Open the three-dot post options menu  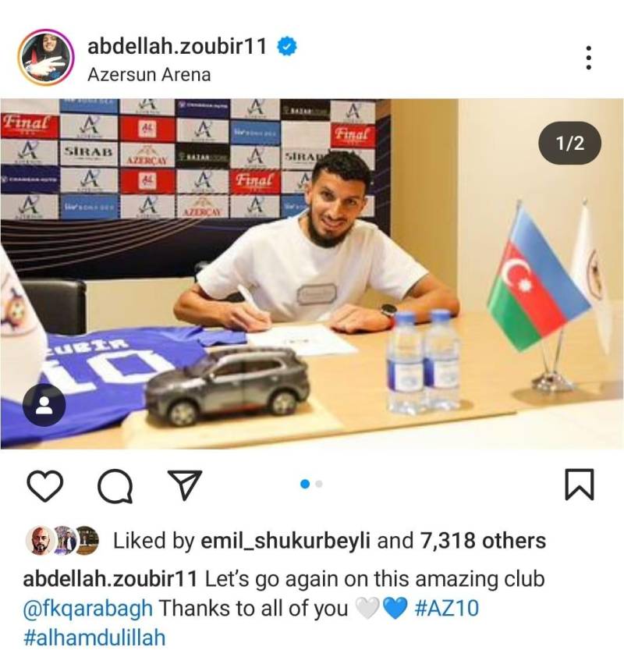pyautogui.click(x=588, y=58)
